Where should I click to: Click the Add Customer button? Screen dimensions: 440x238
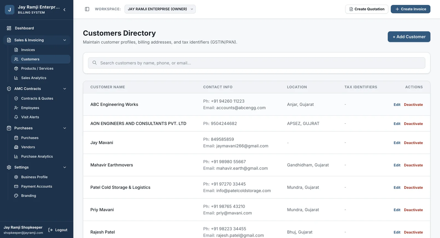pyautogui.click(x=409, y=37)
